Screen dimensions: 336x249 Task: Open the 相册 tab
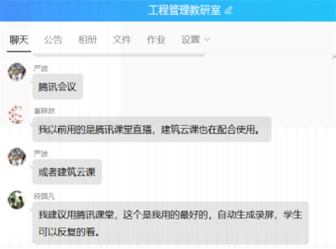point(87,40)
